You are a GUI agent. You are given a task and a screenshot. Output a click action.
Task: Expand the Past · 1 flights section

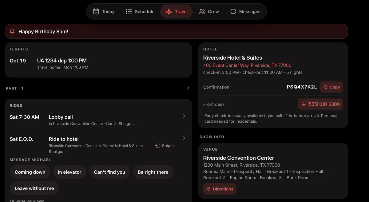pos(98,88)
